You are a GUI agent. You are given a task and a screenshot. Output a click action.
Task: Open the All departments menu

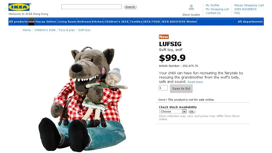pos(250,22)
